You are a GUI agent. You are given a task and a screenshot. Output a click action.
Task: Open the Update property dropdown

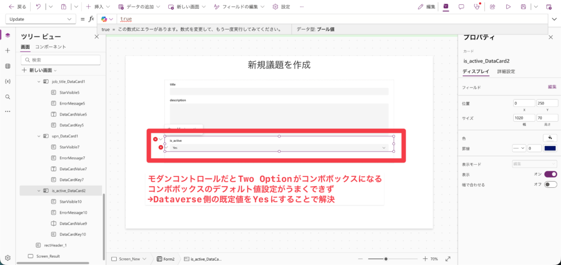pyautogui.click(x=40, y=19)
